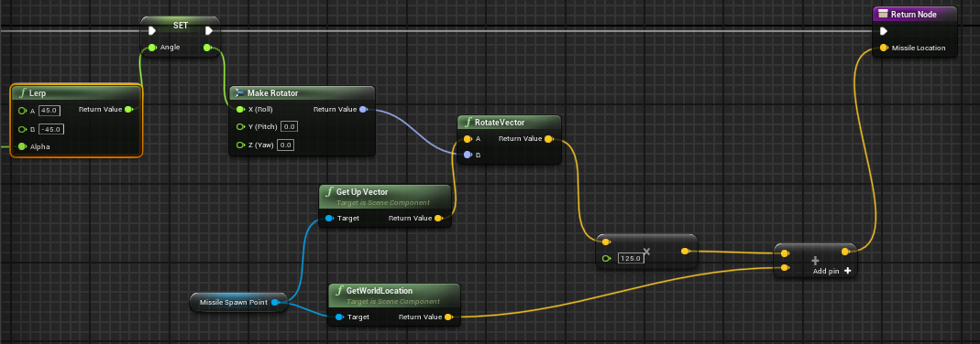
Task: Click the Make Rotator Y (Pitch) pin
Action: tap(240, 126)
